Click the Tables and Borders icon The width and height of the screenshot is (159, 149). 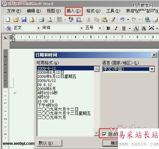coord(156,19)
